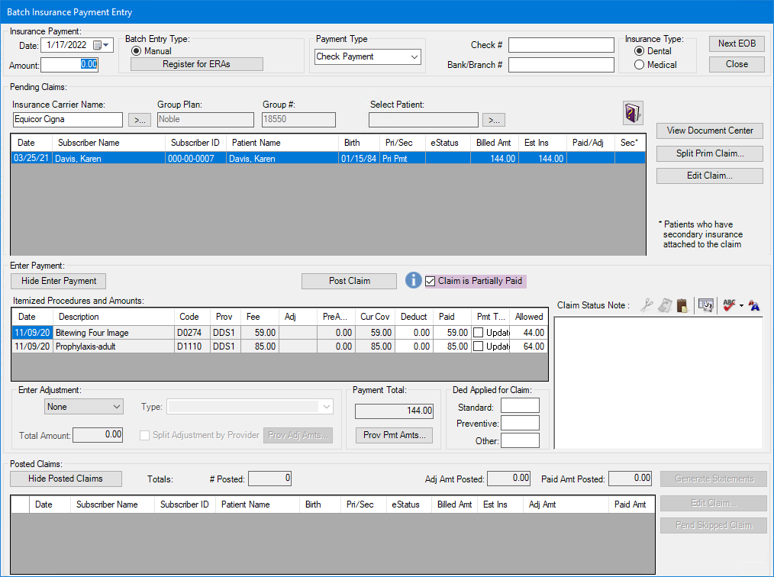Open View Document Center
The width and height of the screenshot is (774, 577).
709,131
